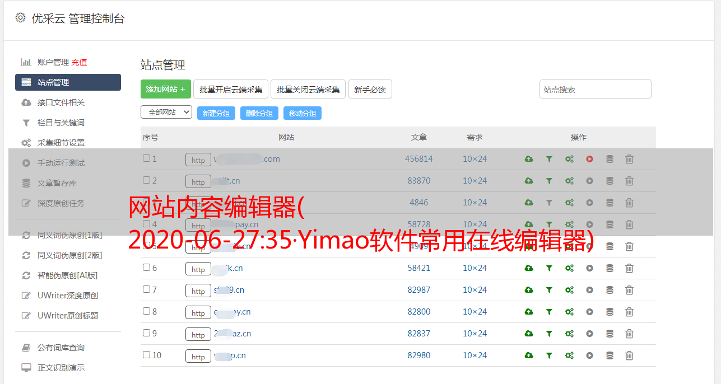Open article count 456814
The width and height of the screenshot is (721, 384).
[419, 159]
